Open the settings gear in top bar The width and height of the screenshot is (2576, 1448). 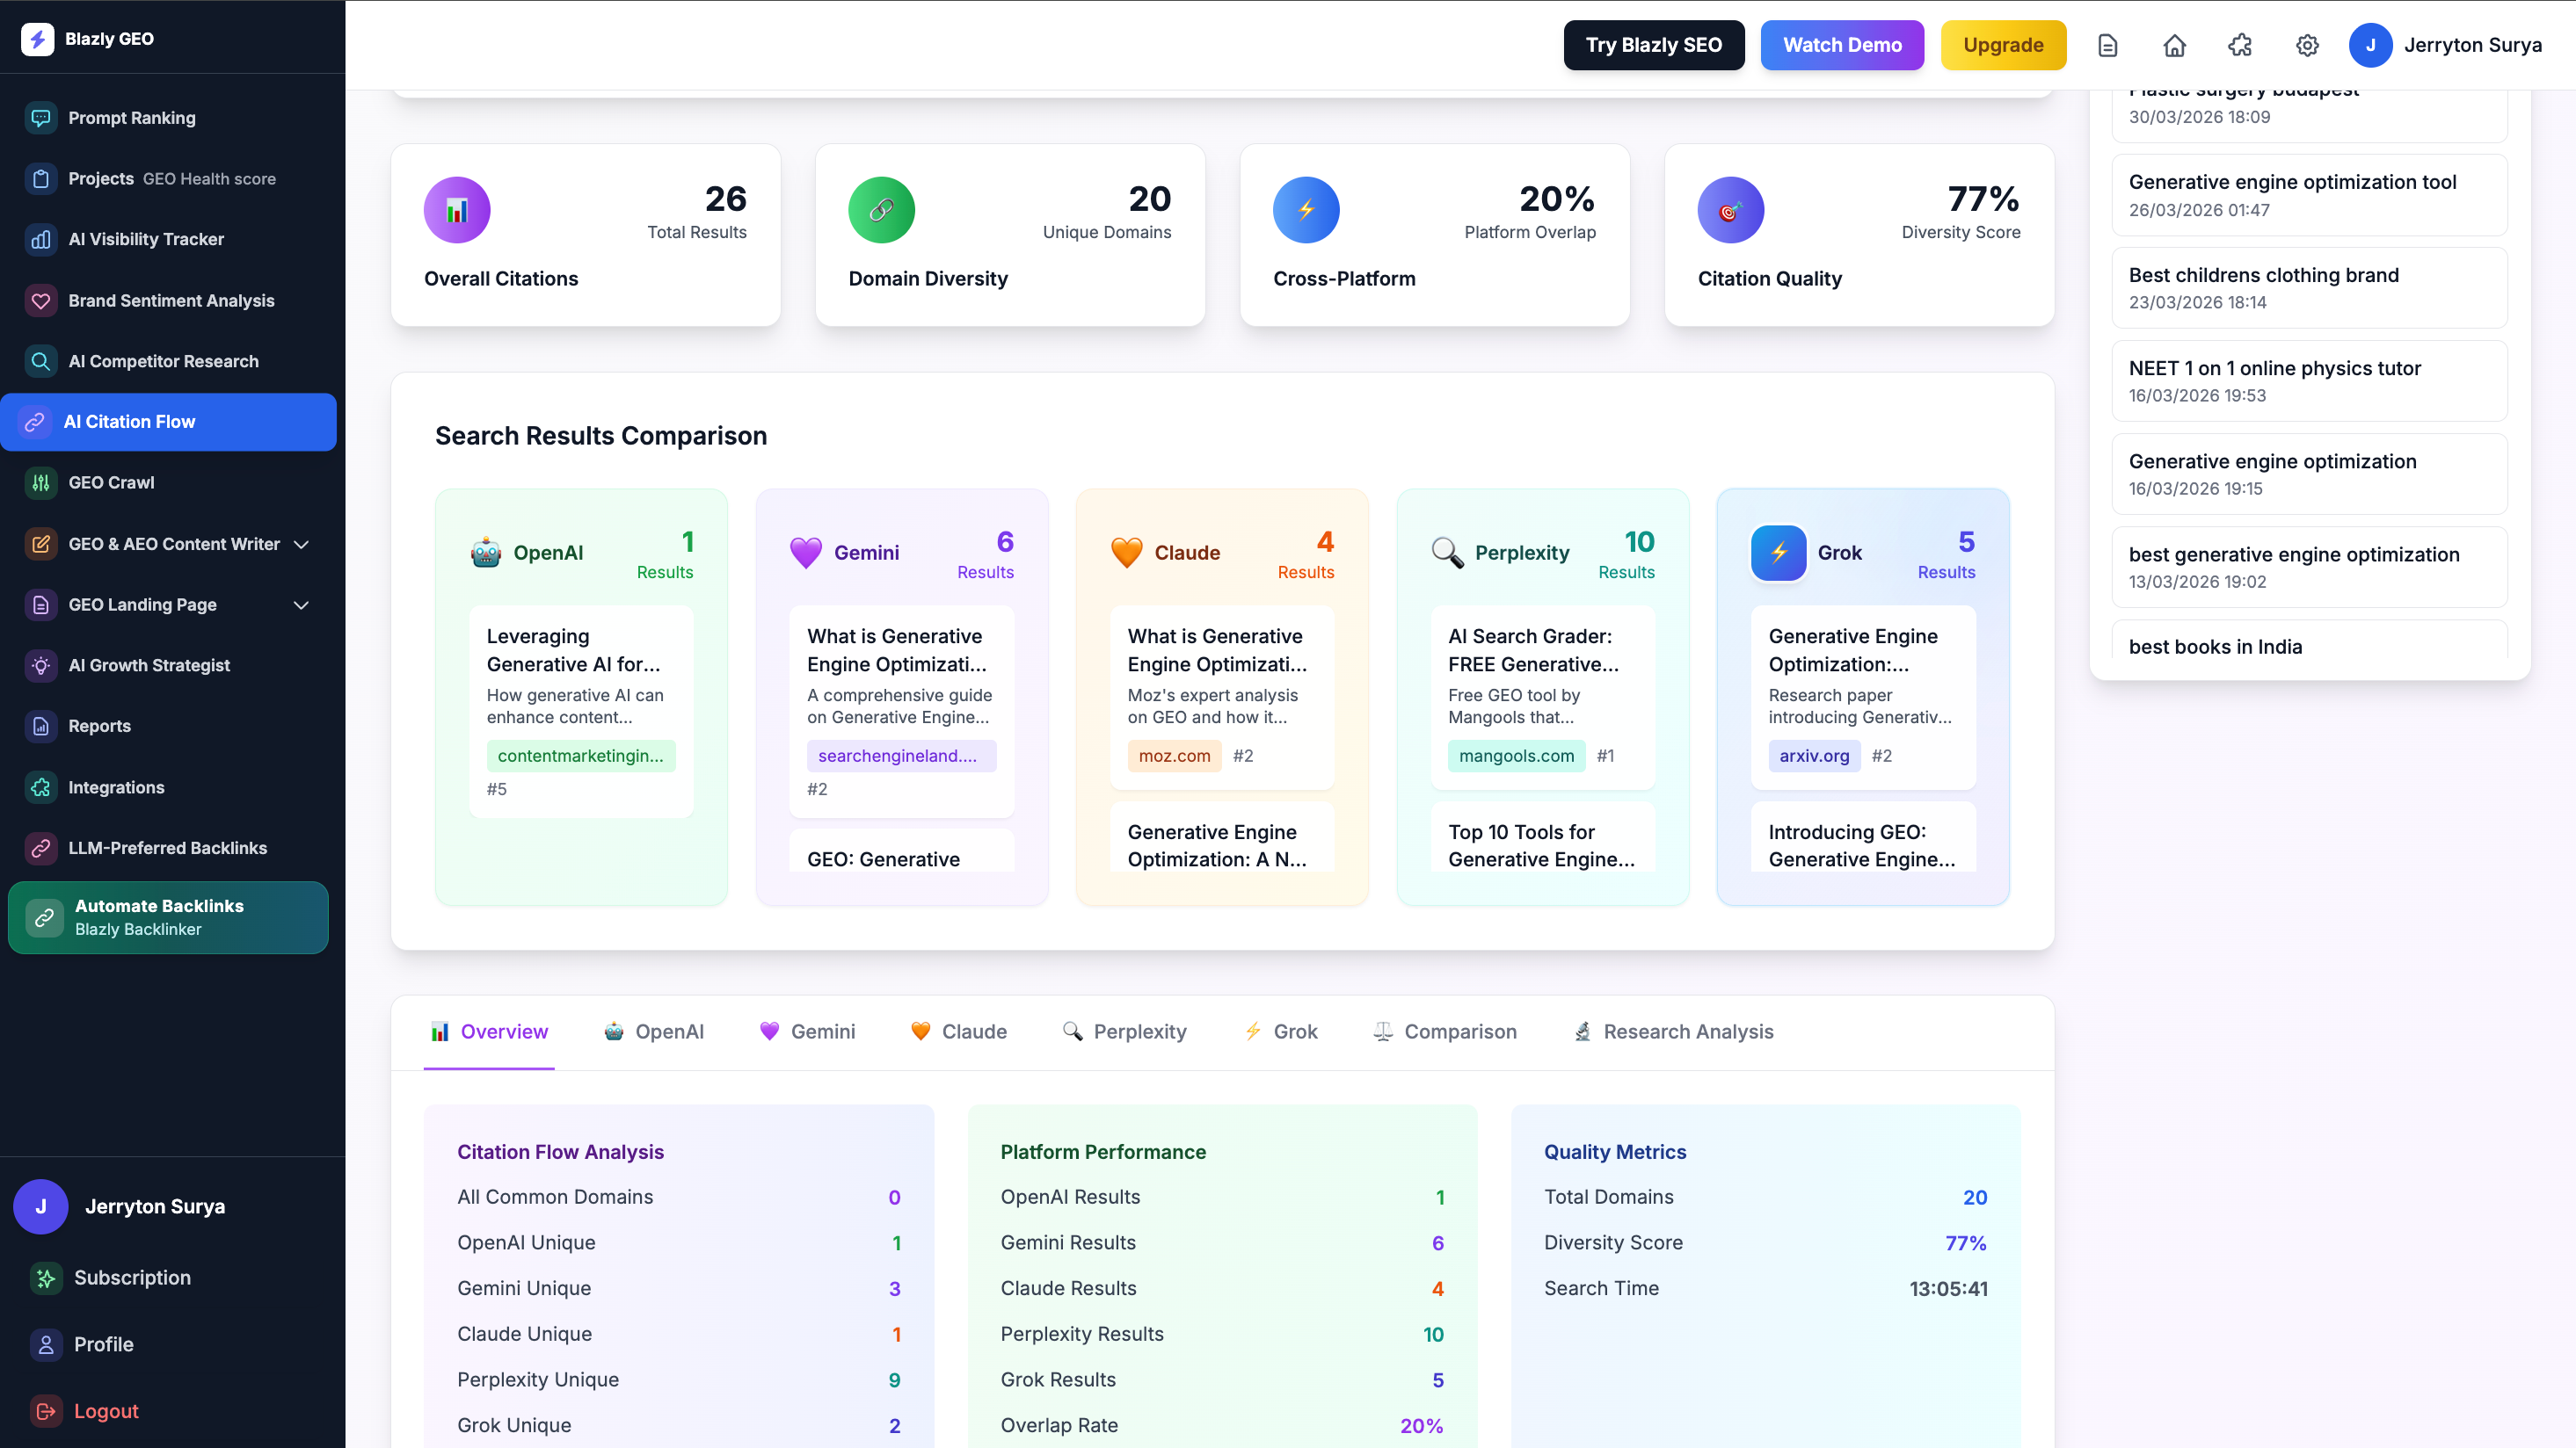click(x=2307, y=45)
